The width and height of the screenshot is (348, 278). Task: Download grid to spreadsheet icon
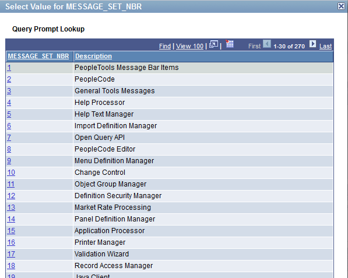(x=230, y=44)
